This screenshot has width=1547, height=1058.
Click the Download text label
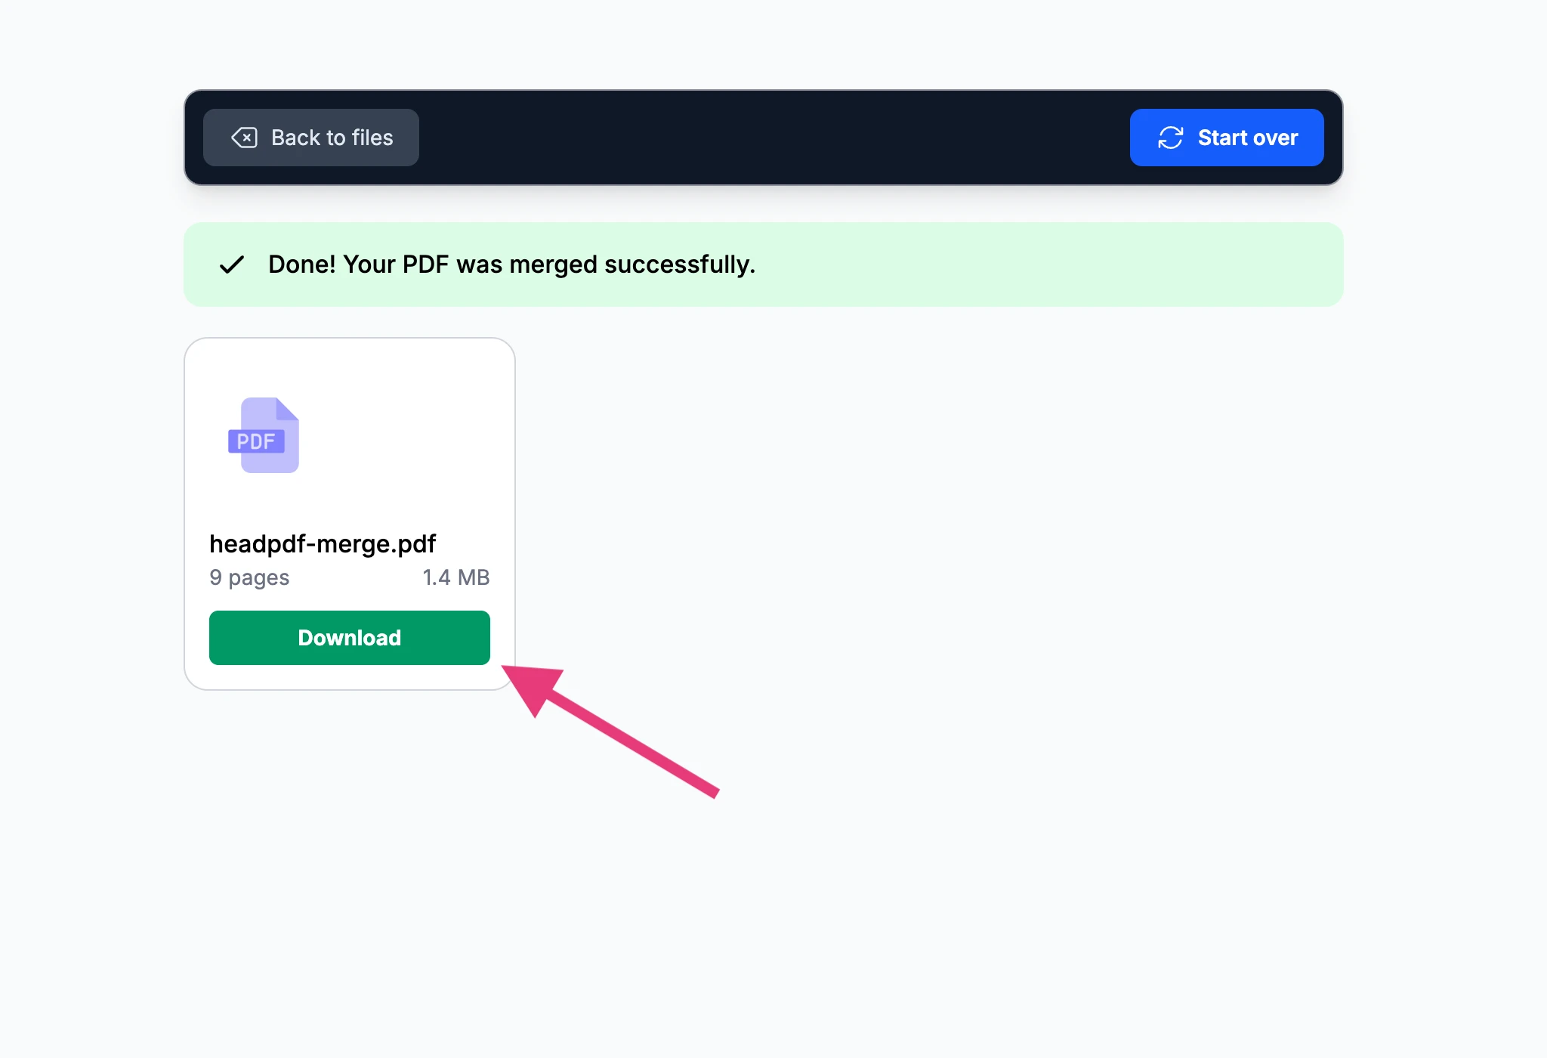[x=349, y=638]
